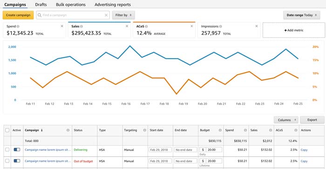Clear the campaign search field with X icon

tap(106, 15)
